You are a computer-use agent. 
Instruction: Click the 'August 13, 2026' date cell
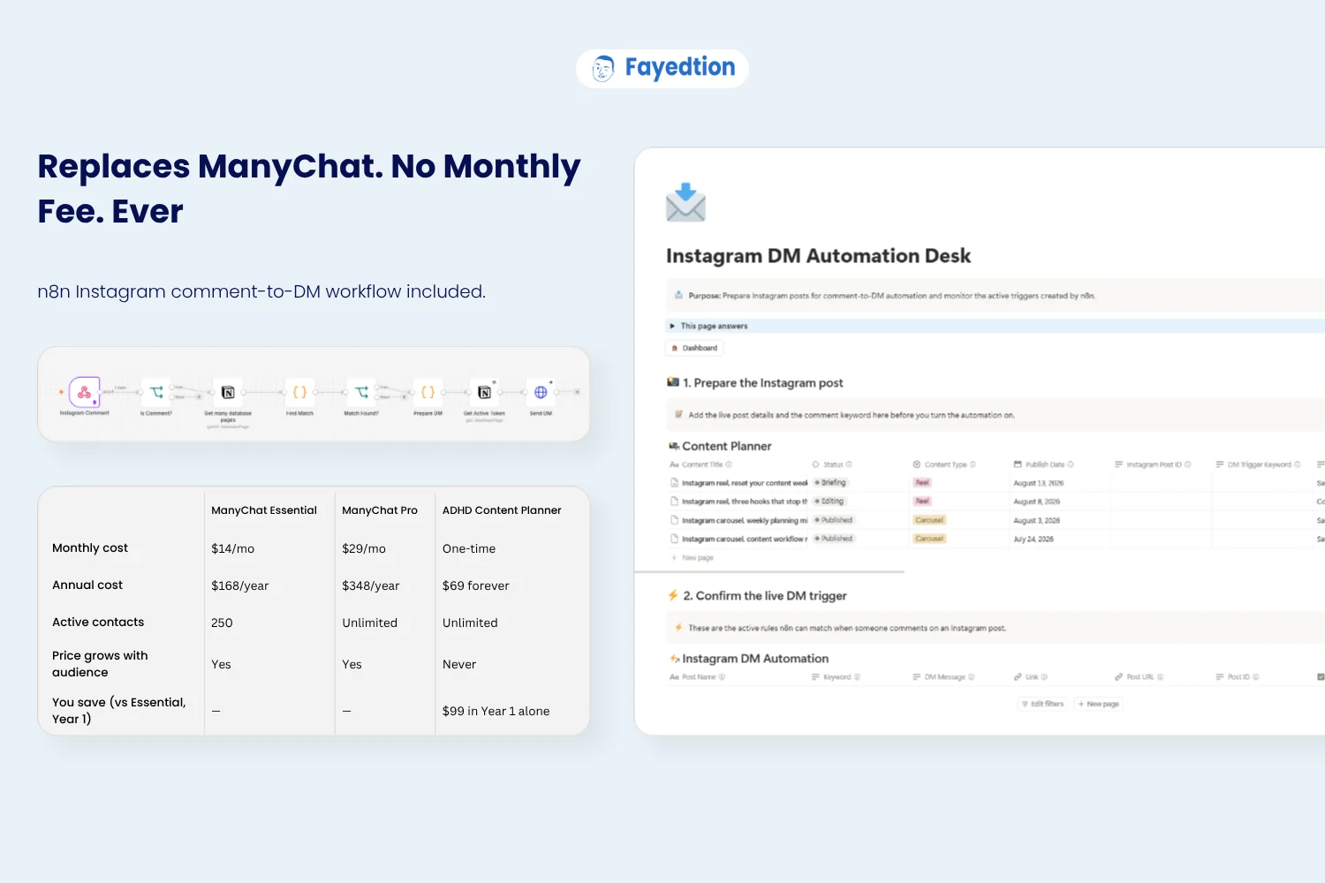pyautogui.click(x=1038, y=483)
